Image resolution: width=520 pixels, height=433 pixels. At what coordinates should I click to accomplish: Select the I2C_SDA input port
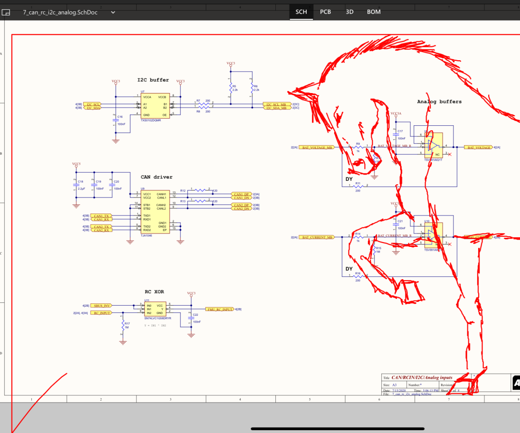(x=92, y=108)
